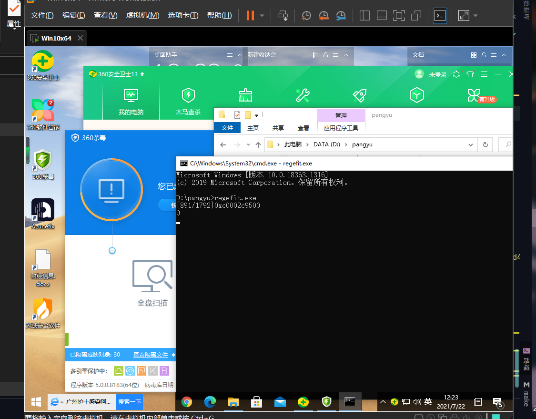Click the Explorer back arrow button

coord(223,145)
